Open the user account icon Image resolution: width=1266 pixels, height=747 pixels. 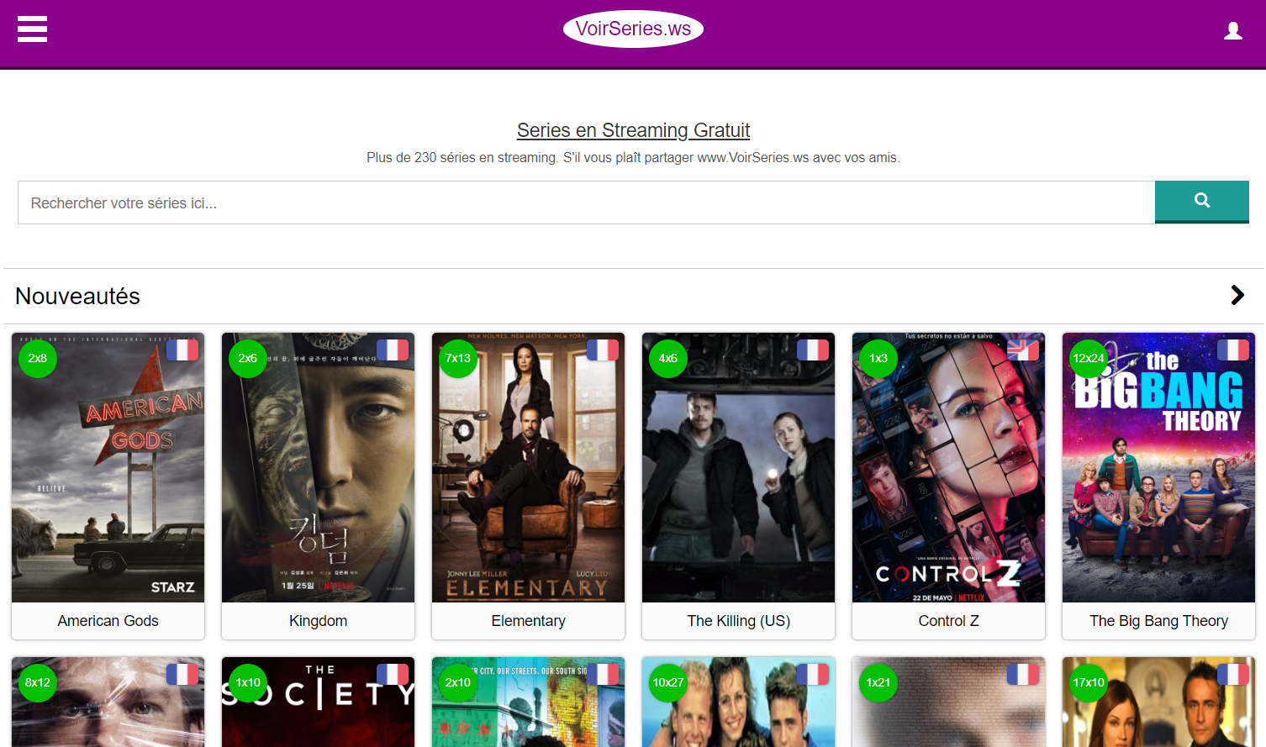click(x=1233, y=31)
